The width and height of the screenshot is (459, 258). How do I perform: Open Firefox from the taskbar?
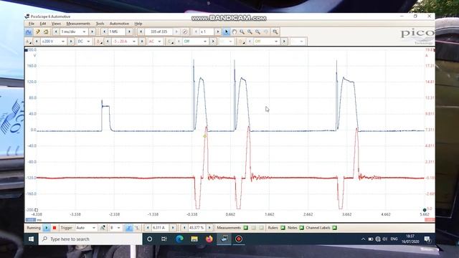pyautogui.click(x=209, y=239)
